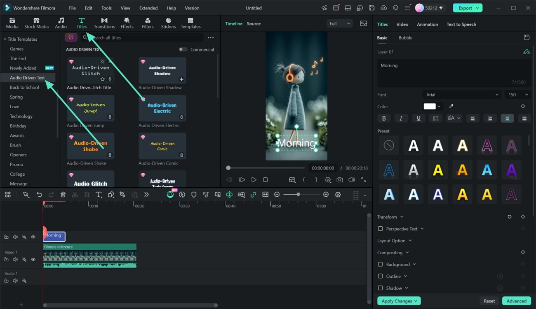Screen dimensions: 536x309
Task: Hide the Video 1 track
Action: [x=33, y=260]
